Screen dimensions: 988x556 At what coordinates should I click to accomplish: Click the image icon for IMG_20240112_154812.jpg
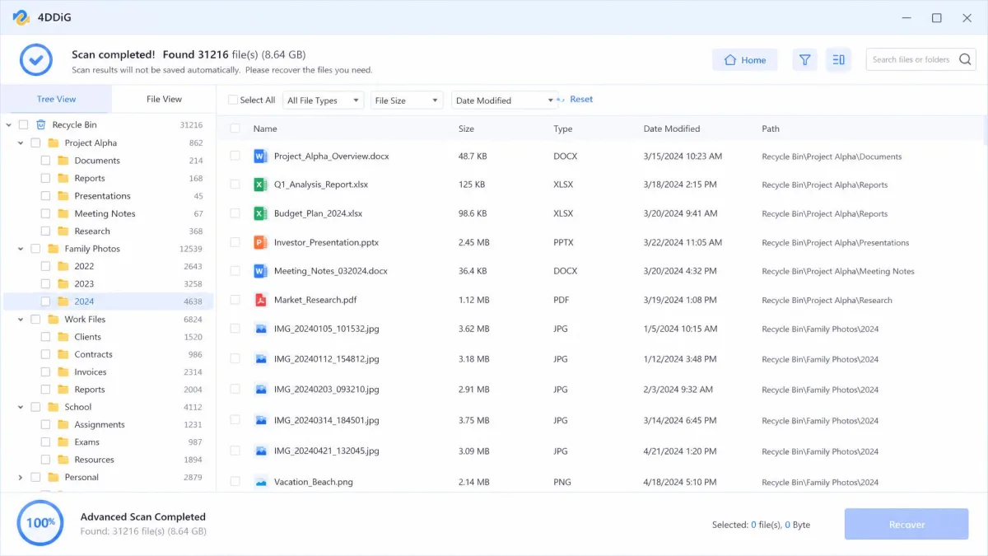(x=260, y=359)
